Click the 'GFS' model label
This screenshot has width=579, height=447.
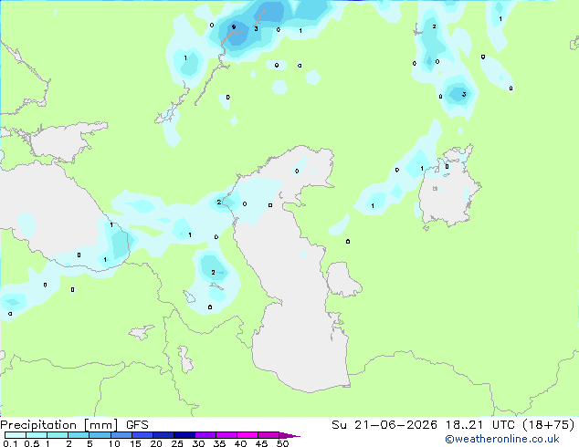pos(137,425)
